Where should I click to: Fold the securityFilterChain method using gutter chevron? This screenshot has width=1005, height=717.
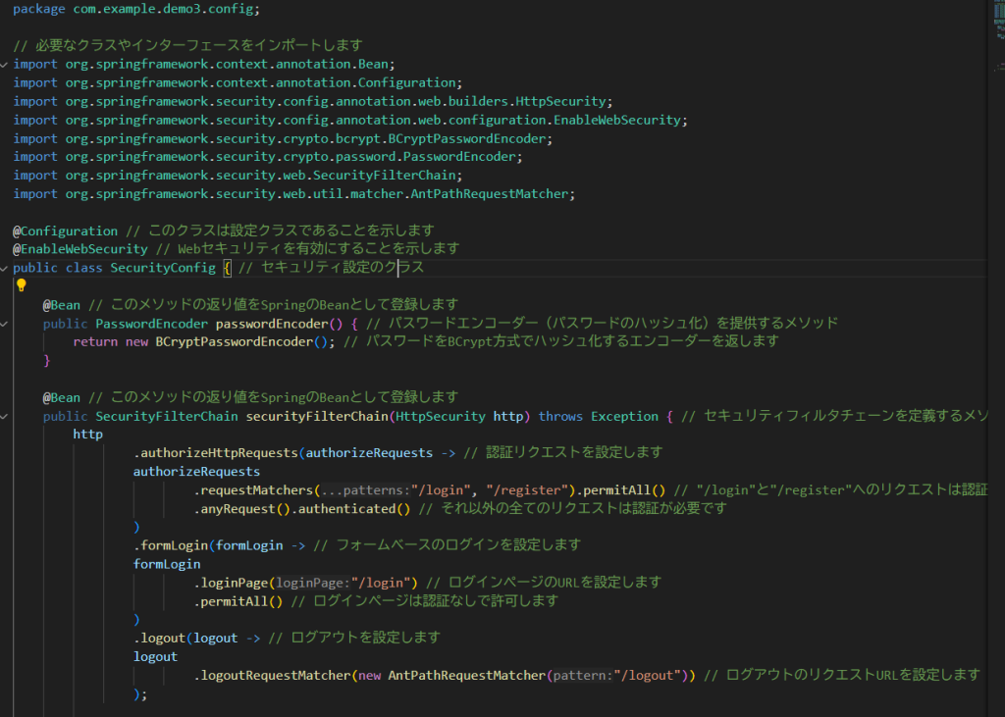click(5, 417)
